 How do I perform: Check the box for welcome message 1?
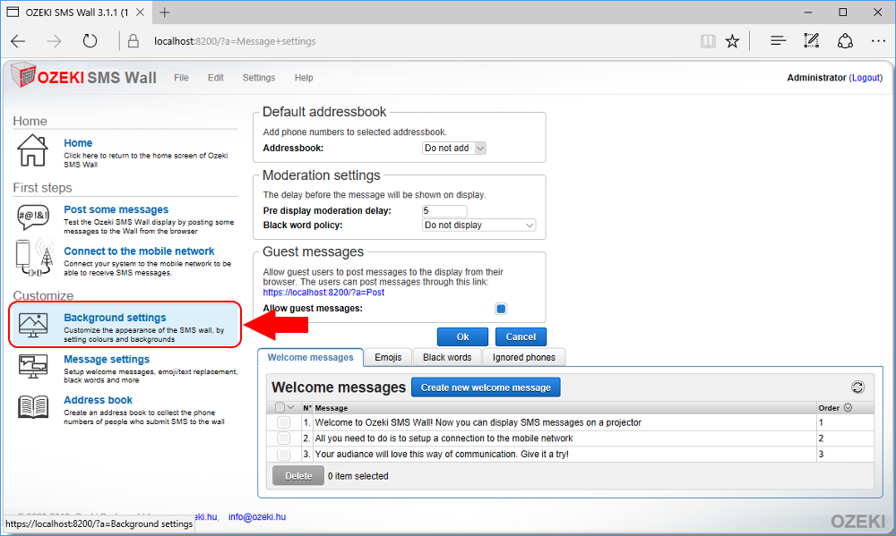point(283,422)
